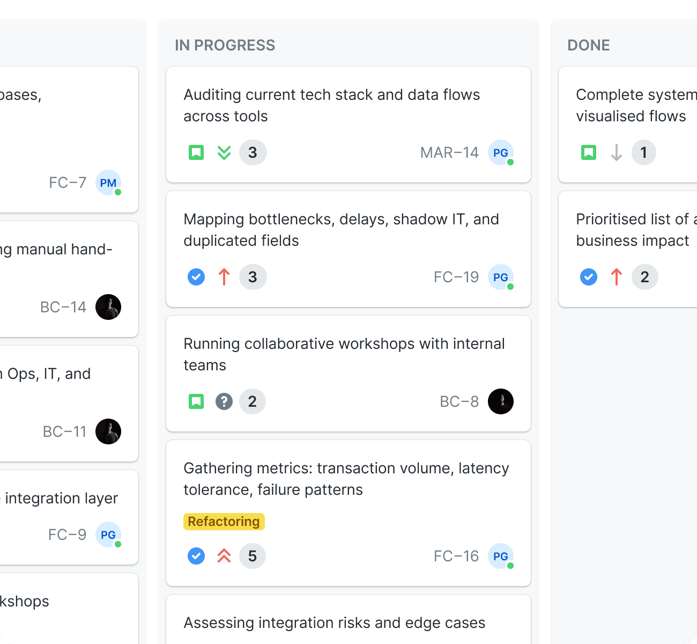Click the high priority red arrow on Mapping bottlenecks card
This screenshot has width=697, height=644.
click(x=224, y=277)
